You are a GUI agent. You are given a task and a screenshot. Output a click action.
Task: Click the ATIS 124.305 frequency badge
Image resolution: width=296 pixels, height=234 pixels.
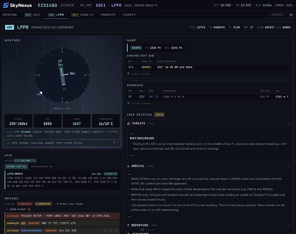coord(25,161)
